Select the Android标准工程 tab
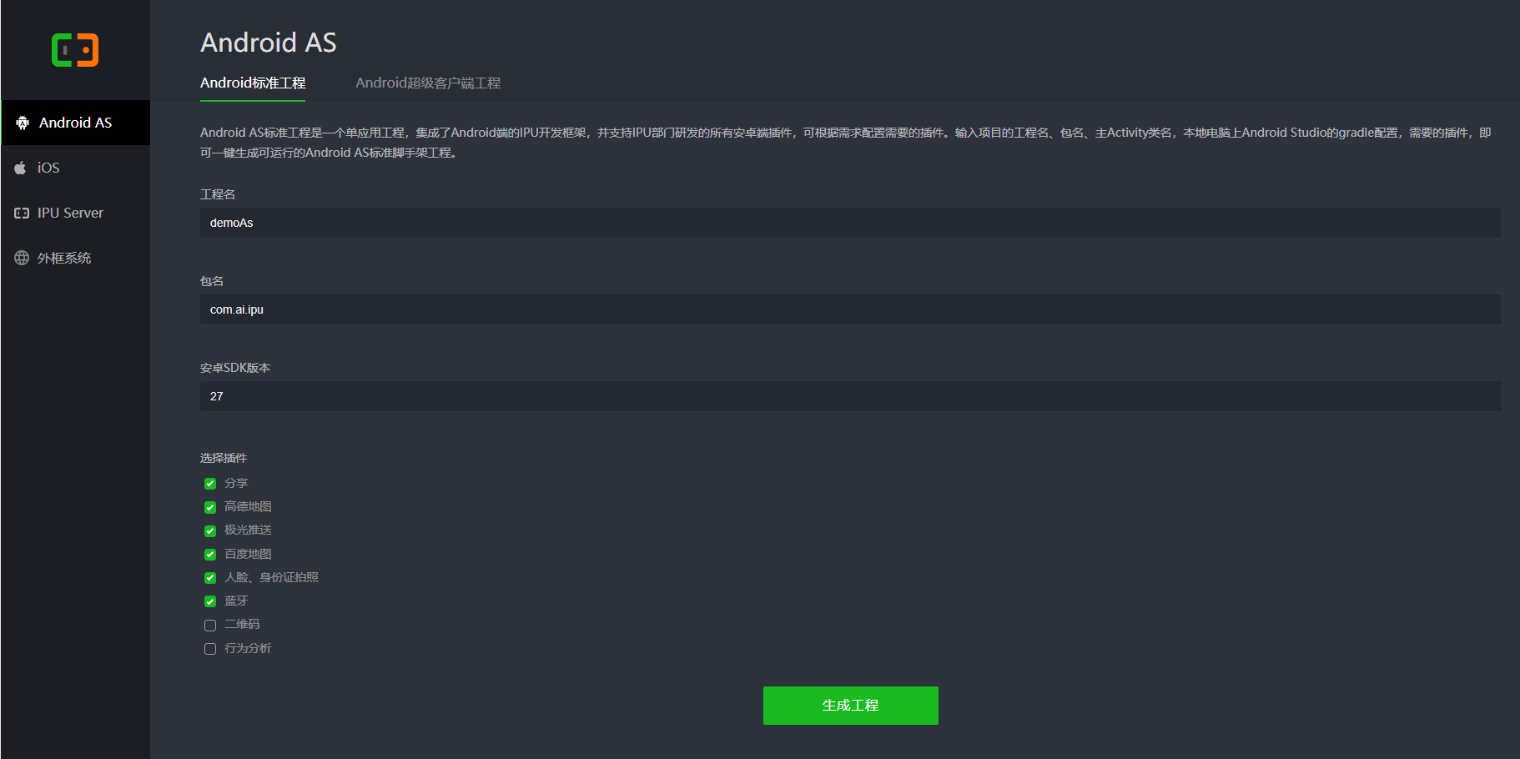Image resolution: width=1520 pixels, height=759 pixels. click(253, 83)
